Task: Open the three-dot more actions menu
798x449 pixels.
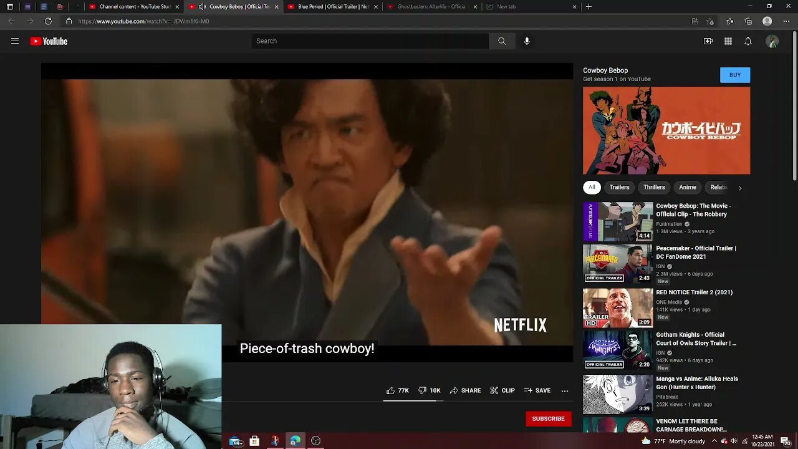Action: click(565, 390)
